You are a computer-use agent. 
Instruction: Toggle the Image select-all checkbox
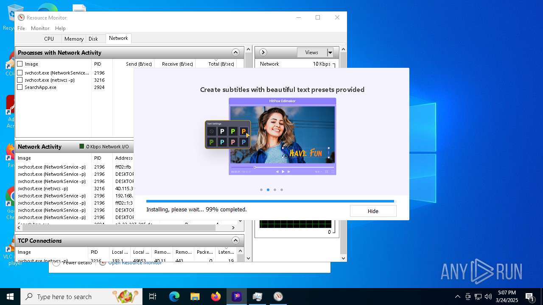coord(20,64)
